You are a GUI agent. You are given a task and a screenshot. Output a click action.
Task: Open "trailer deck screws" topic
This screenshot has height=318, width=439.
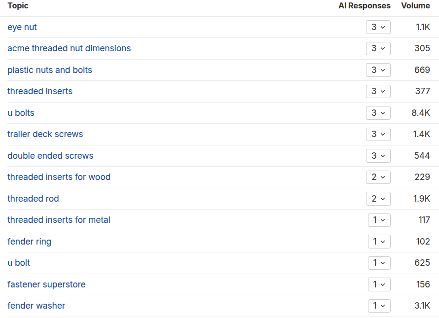[45, 134]
